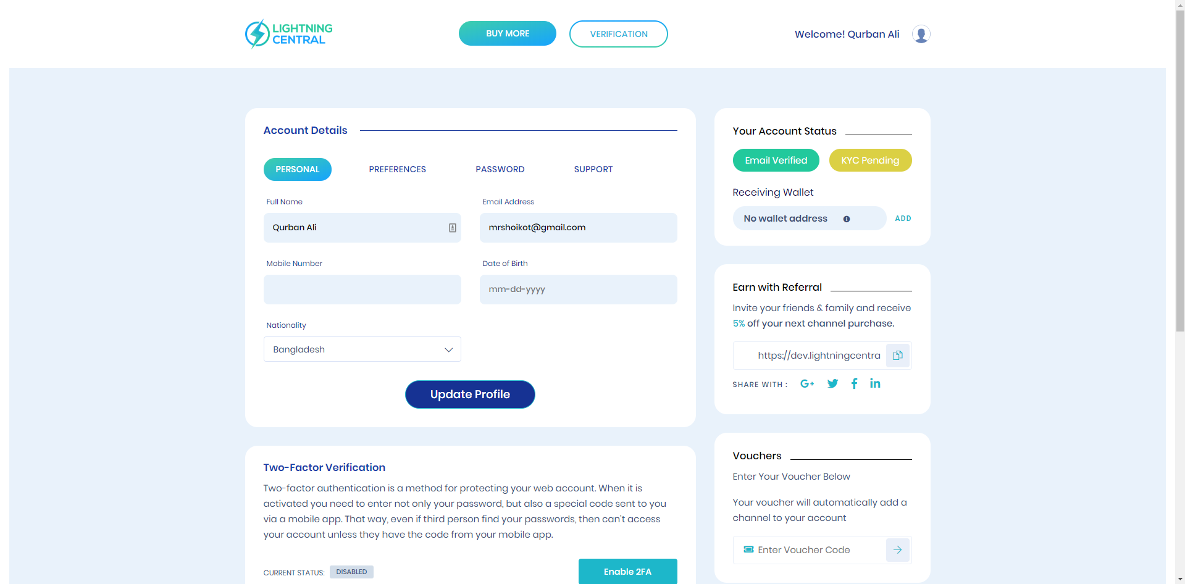Open the Support tab
Image resolution: width=1185 pixels, height=584 pixels.
593,170
